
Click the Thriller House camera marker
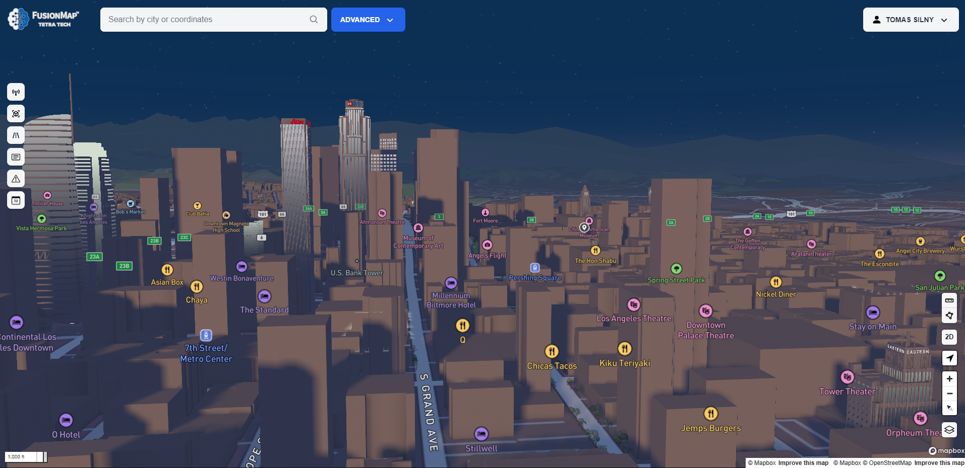pyautogui.click(x=47, y=195)
